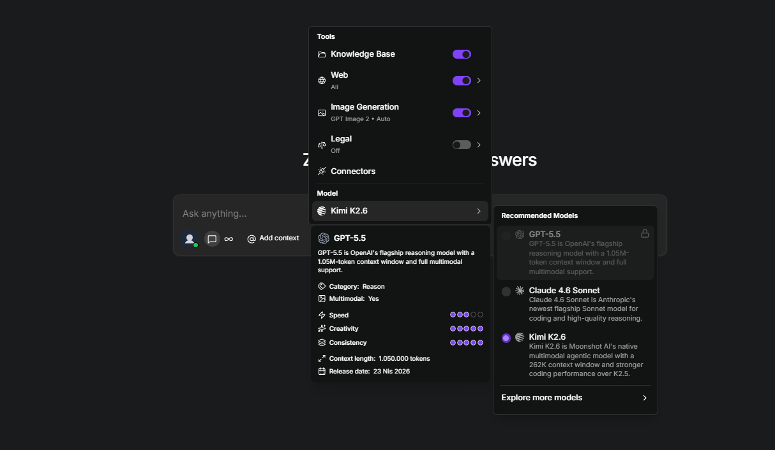
Task: Click the chevron in Kimi K2.6 row
Action: 479,211
